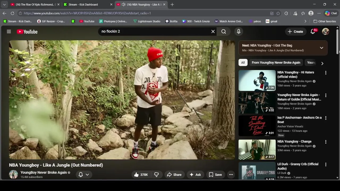Open Anchors On a Boat video title

click(x=299, y=120)
